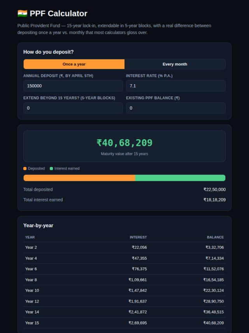249x333 pixels.
Task: Click the Interest column header
Action: coord(138,237)
